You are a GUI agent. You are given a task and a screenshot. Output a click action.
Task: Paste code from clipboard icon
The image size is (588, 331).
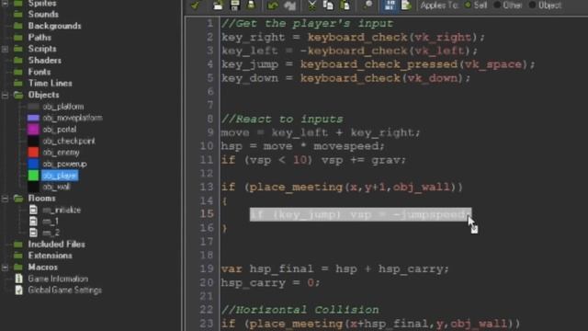point(345,6)
